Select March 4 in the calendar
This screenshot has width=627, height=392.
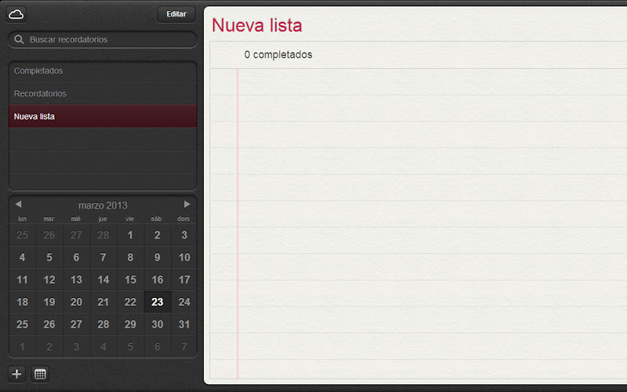point(23,258)
